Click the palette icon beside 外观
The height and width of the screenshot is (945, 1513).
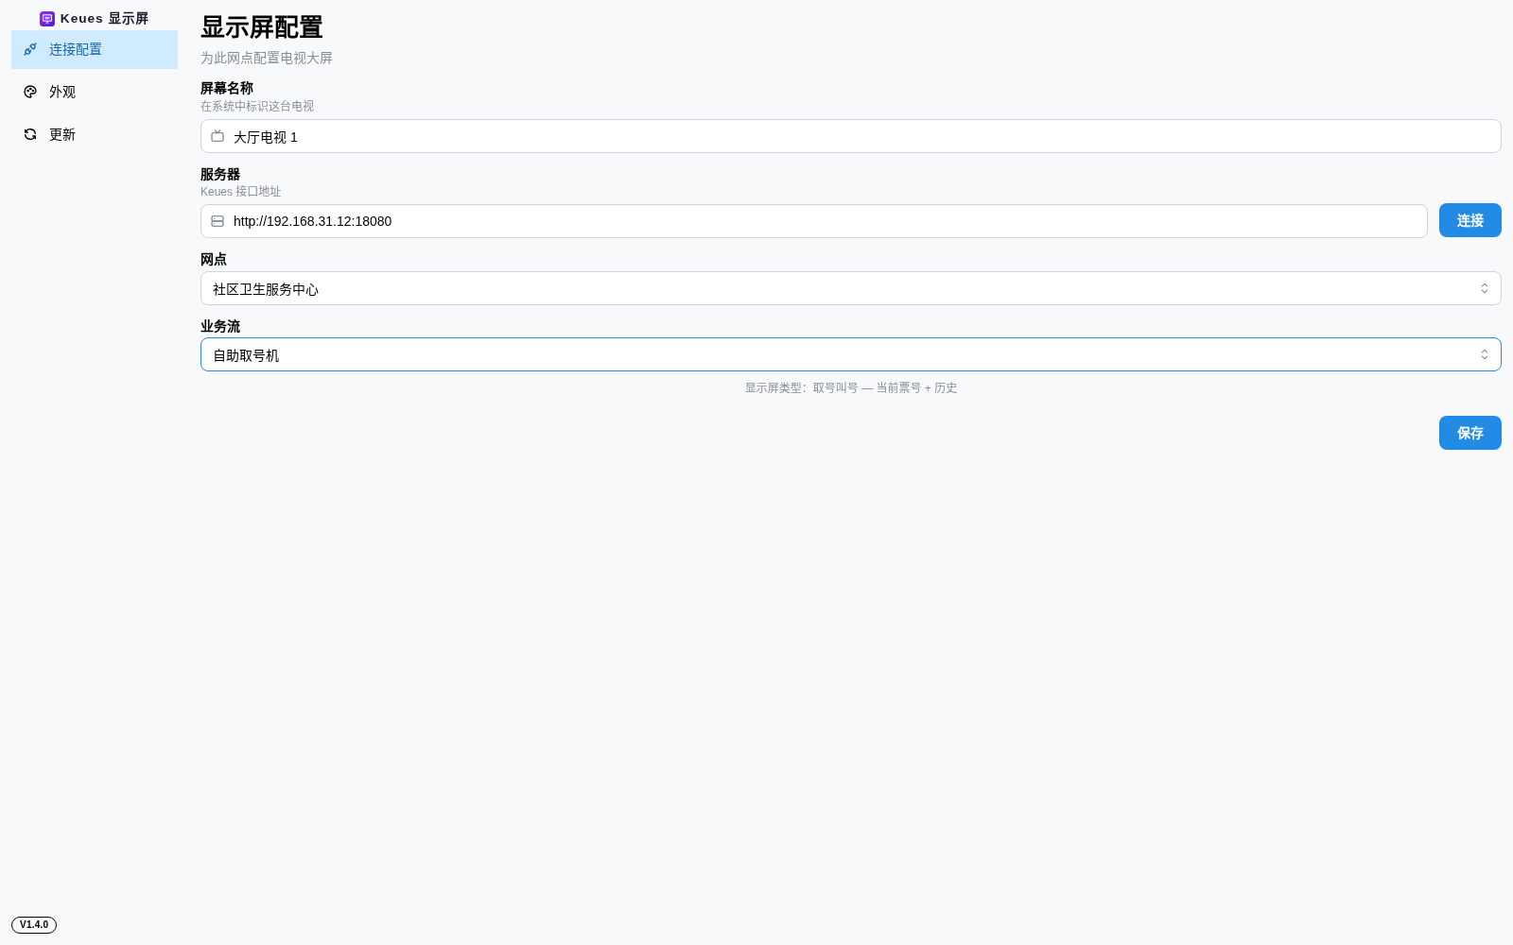pos(30,92)
